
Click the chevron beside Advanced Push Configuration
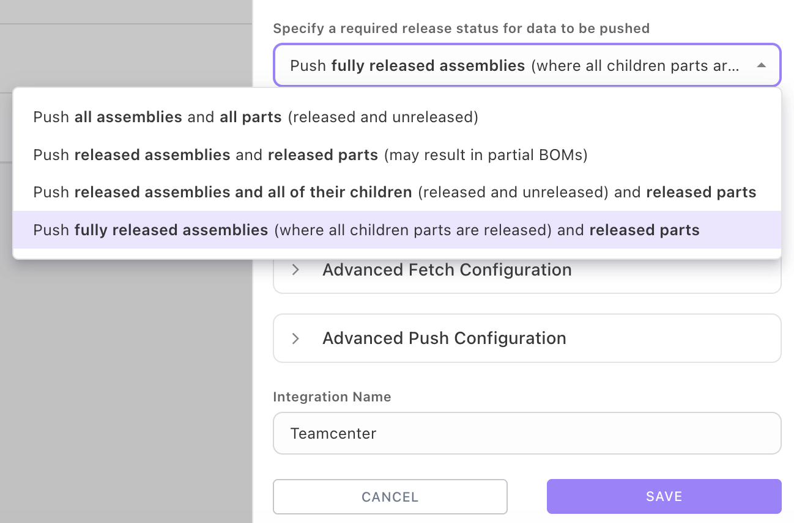coord(296,338)
